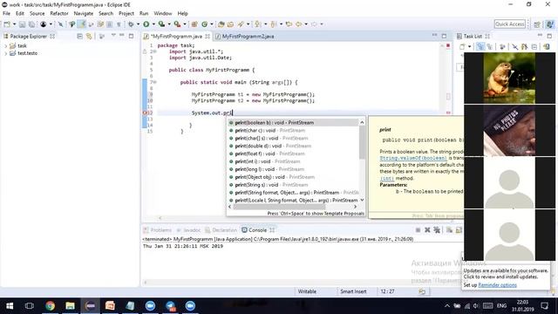
Task: Open the Run button dropdown arrow
Action: click(x=153, y=24)
